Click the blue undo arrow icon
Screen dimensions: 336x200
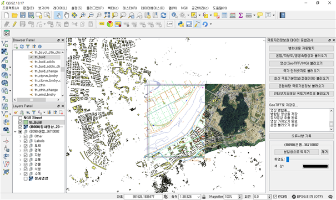[x=205, y=24]
